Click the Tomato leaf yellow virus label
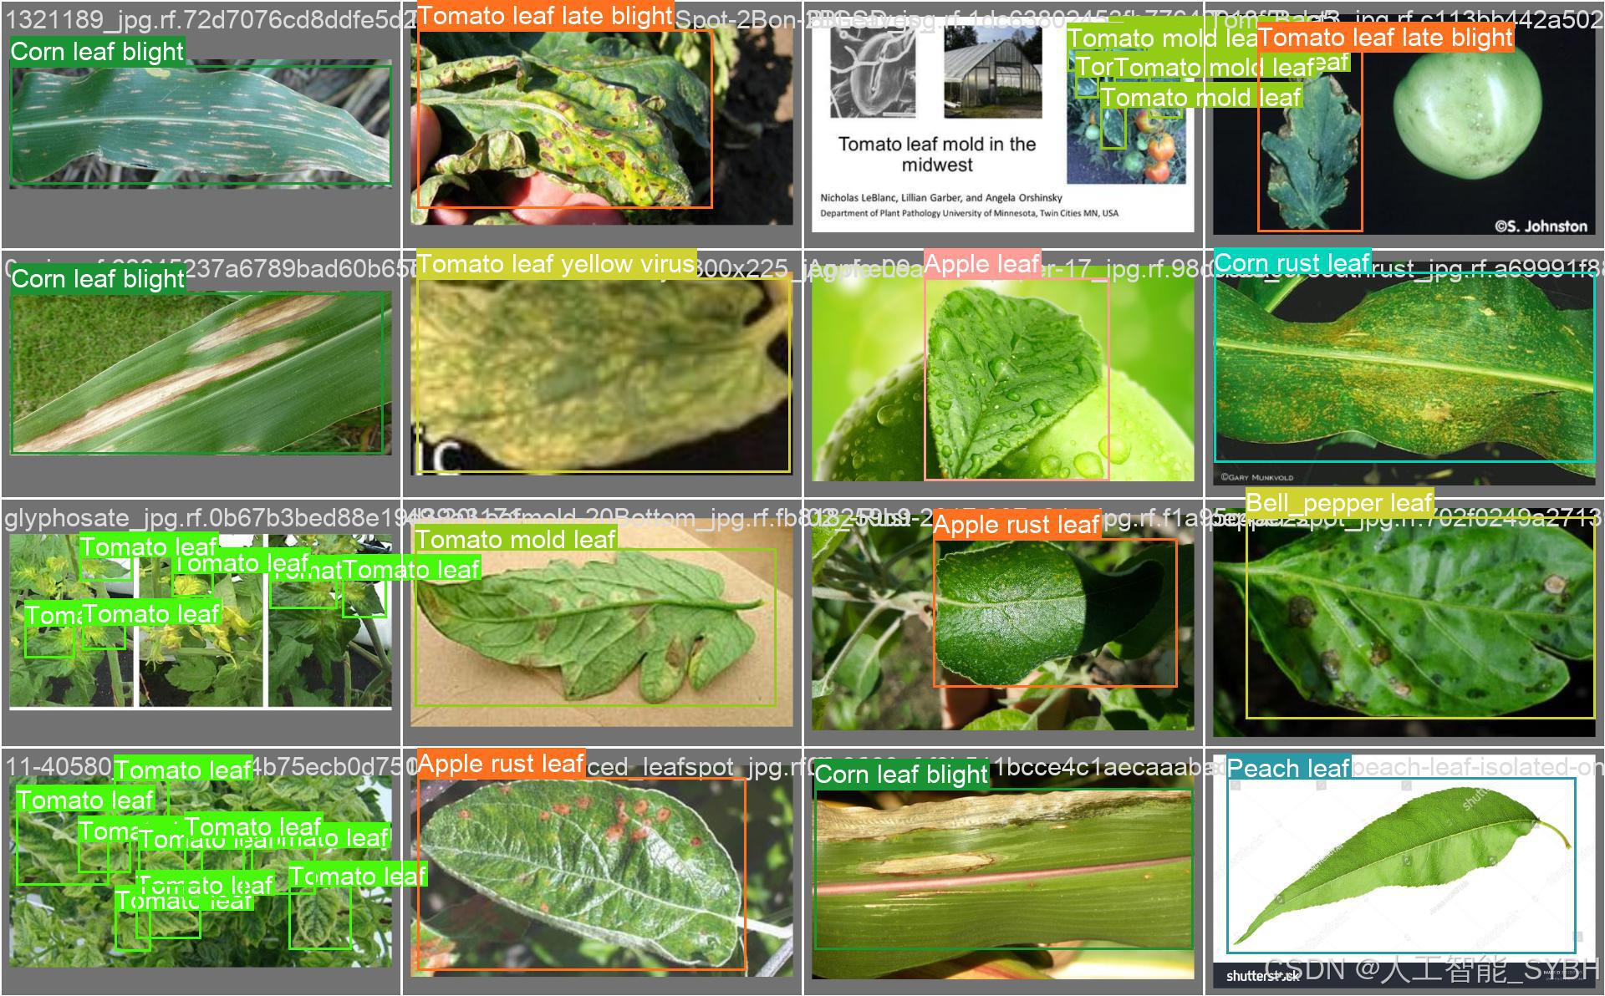This screenshot has height=996, width=1605. coord(556,265)
